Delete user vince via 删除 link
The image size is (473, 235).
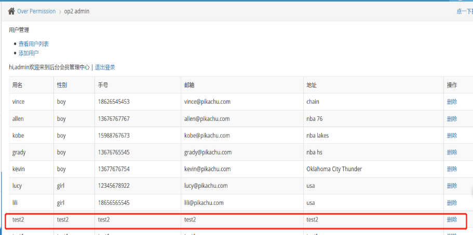pyautogui.click(x=452, y=102)
